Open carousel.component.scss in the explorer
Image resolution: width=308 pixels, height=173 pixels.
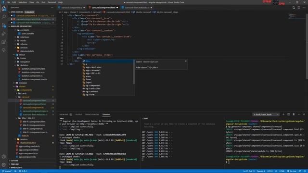pyautogui.click(x=34, y=104)
